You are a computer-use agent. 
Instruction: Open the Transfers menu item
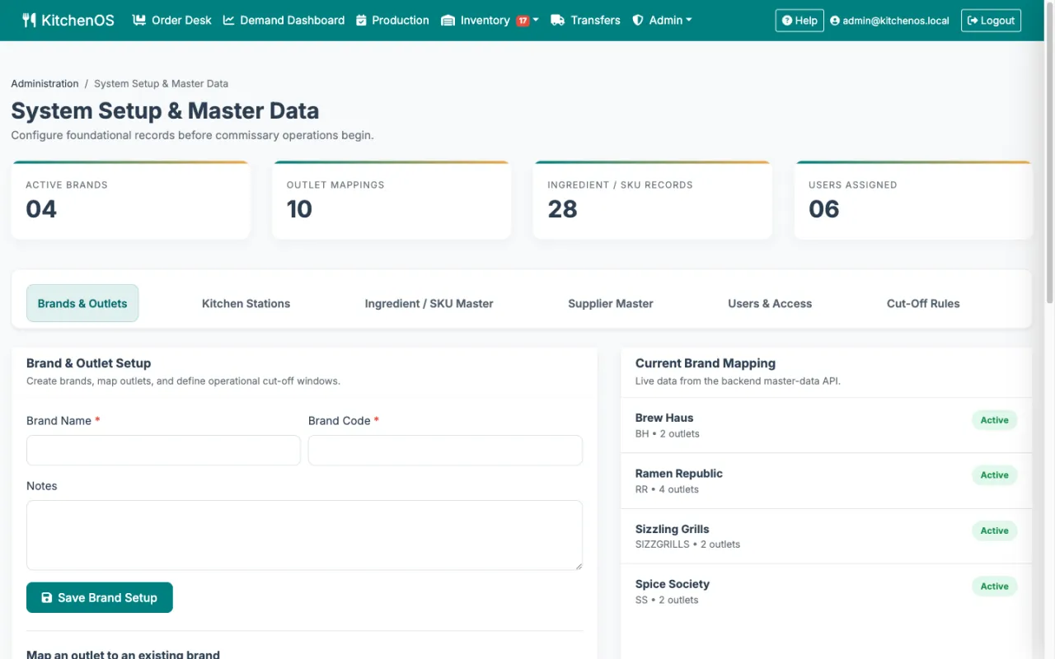pos(585,20)
